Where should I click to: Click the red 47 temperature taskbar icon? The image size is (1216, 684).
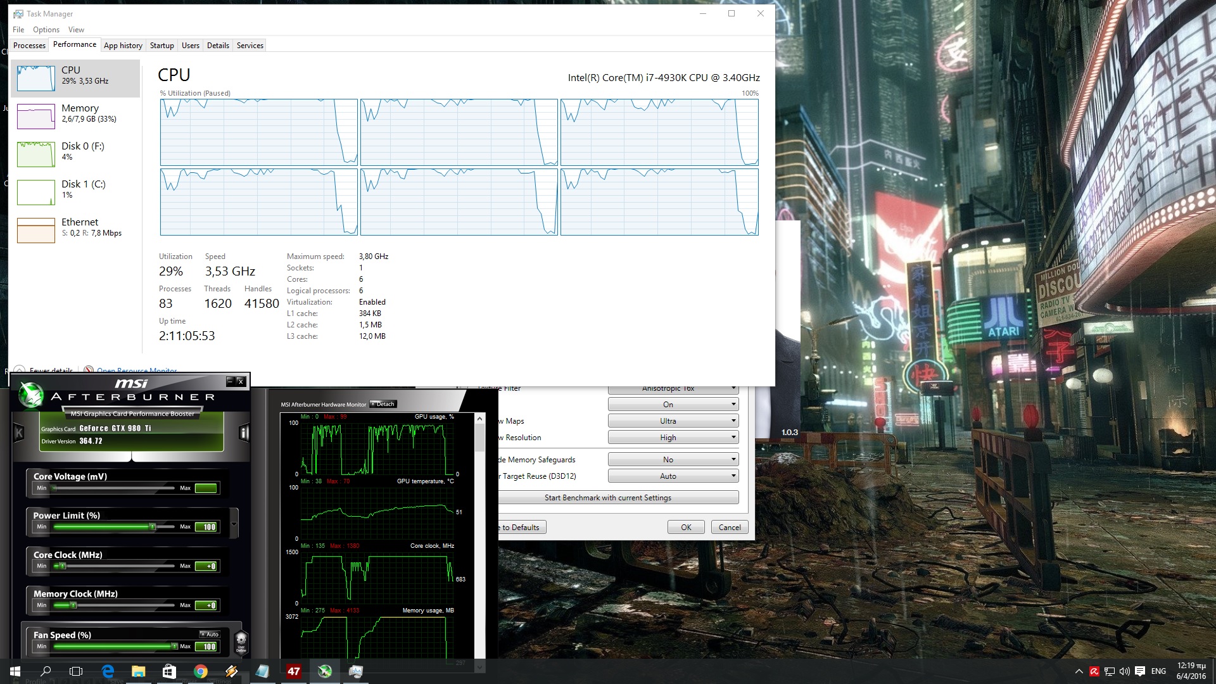click(294, 671)
